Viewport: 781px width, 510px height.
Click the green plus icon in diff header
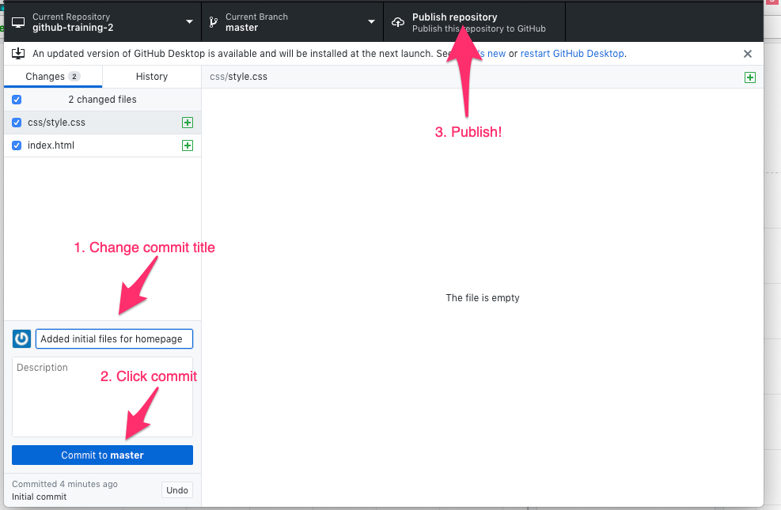point(750,77)
